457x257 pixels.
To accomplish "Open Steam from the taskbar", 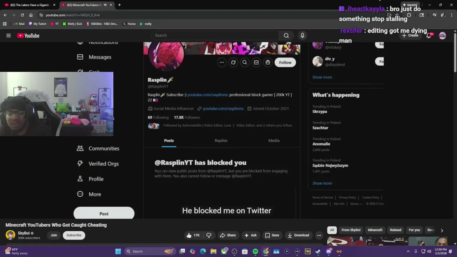I will click(318, 251).
